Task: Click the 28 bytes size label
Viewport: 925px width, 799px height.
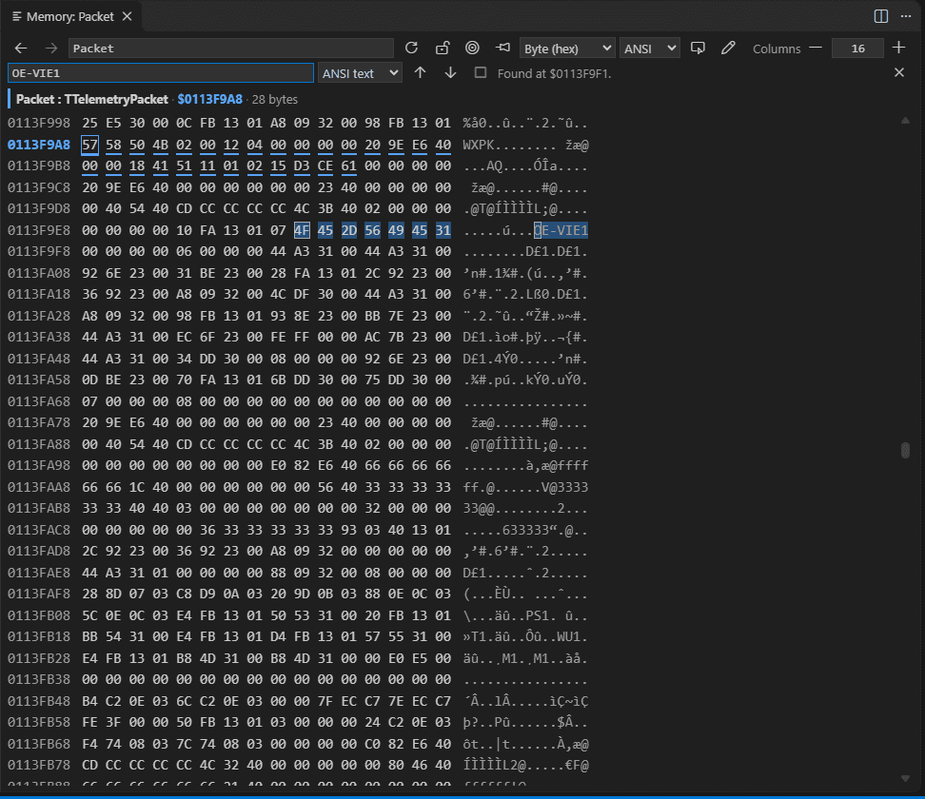Action: 275,99
